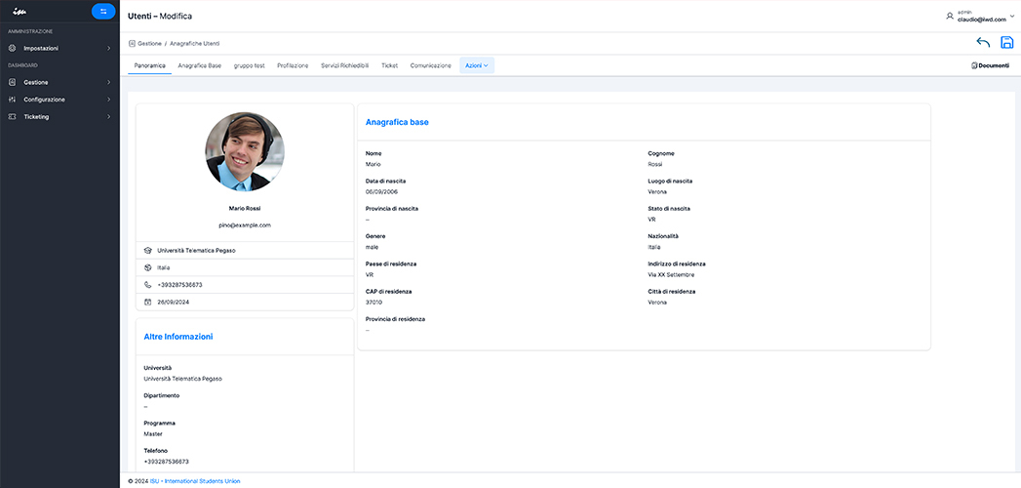
Task: Switch to the Anagrafica Base tab
Action: [200, 65]
